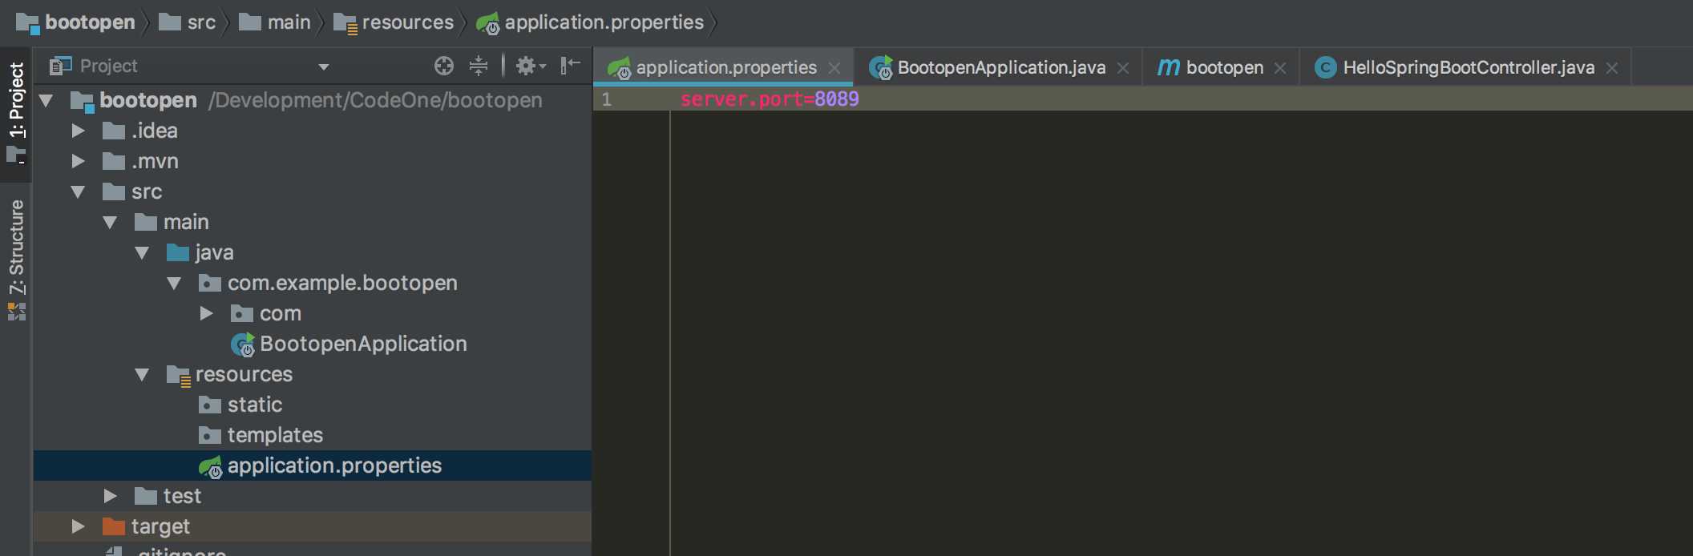Collapse the src folder
Screen dimensions: 1693x556
point(78,191)
